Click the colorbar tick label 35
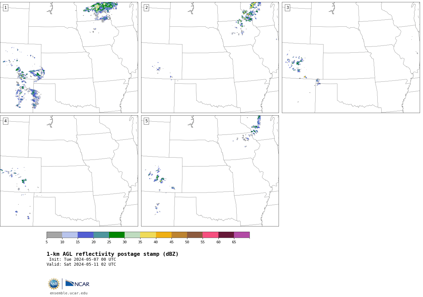 [140, 242]
